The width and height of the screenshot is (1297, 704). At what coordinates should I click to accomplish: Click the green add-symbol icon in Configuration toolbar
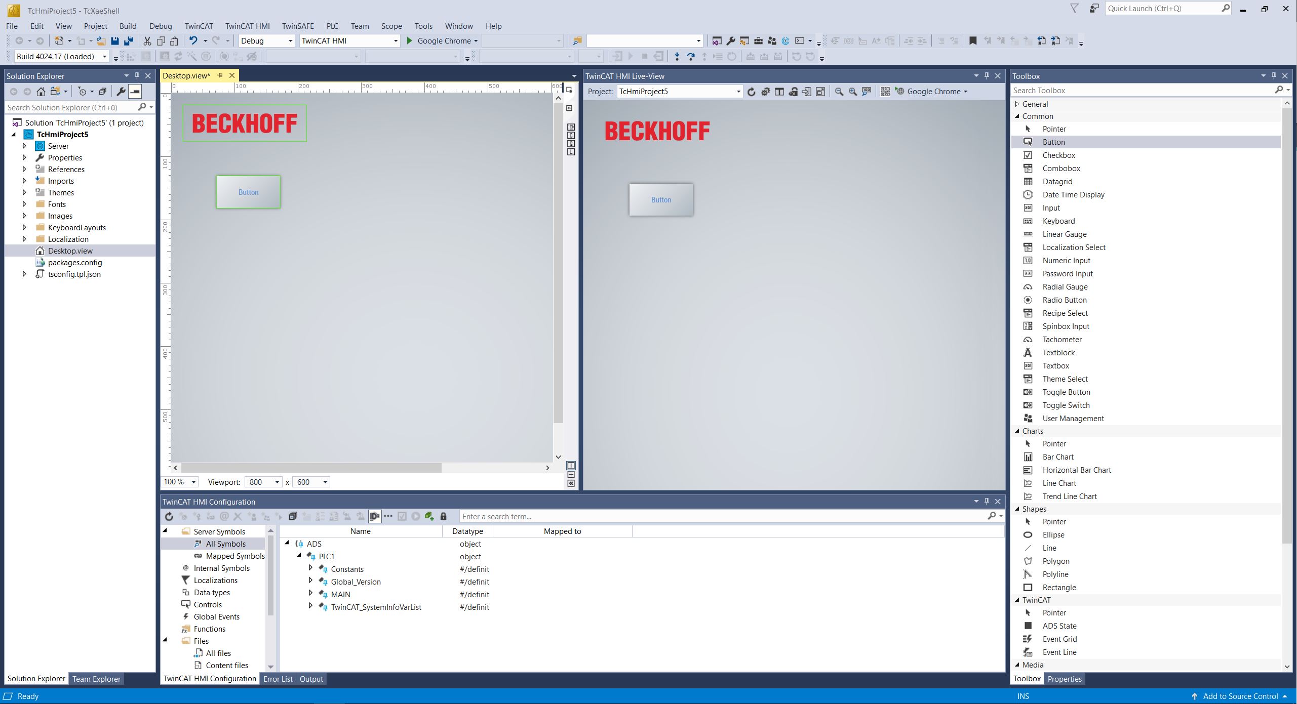click(x=429, y=516)
